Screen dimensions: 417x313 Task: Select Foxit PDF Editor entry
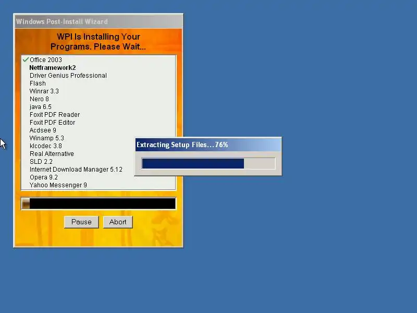tap(53, 123)
